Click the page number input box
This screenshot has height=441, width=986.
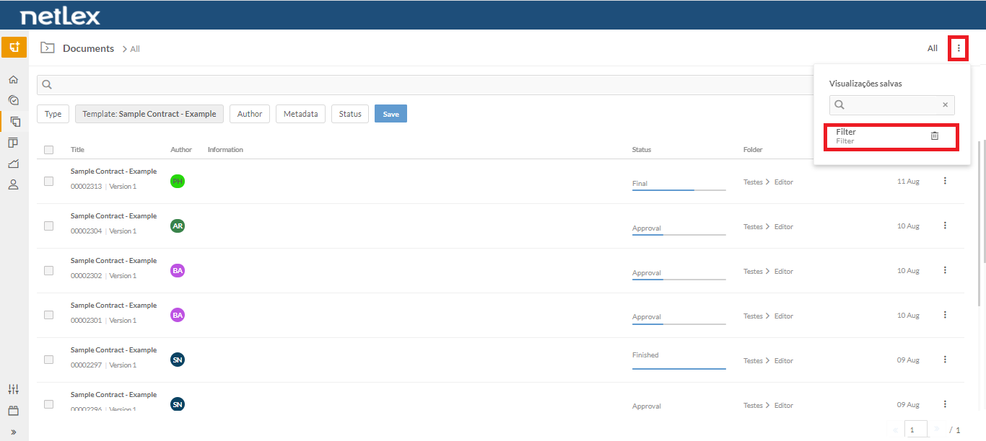[x=916, y=429]
